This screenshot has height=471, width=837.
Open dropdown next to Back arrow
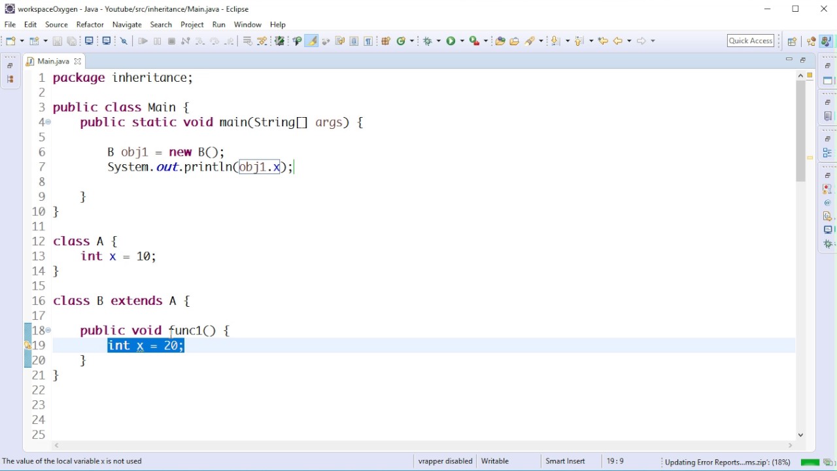(629, 41)
